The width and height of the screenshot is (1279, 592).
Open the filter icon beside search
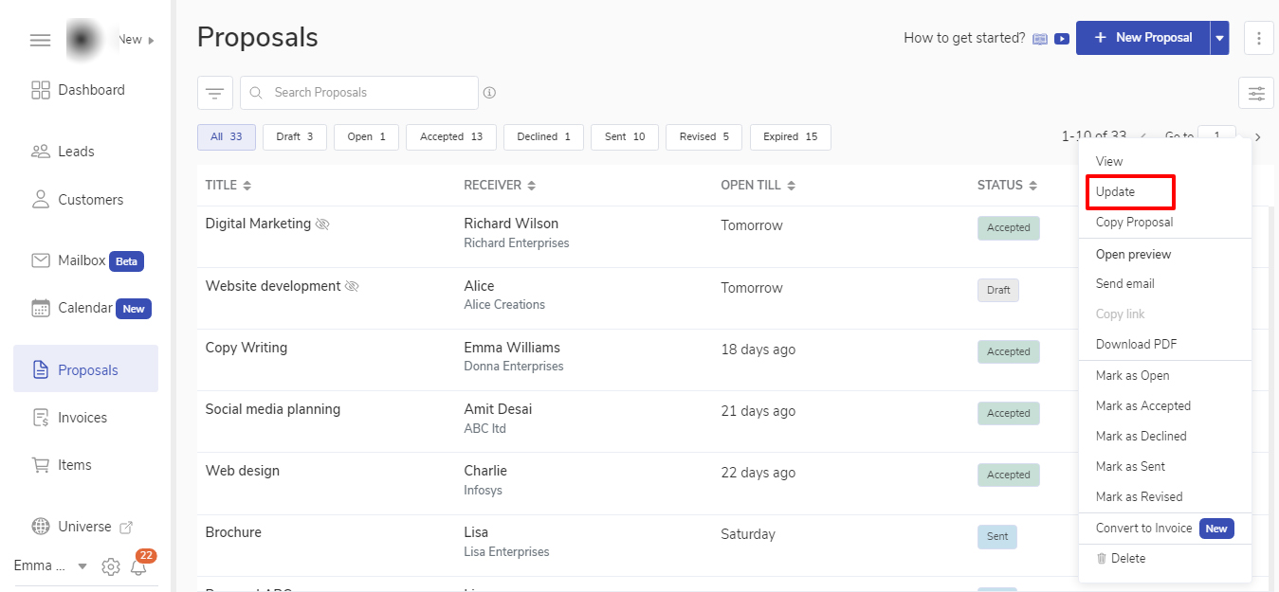tap(215, 93)
